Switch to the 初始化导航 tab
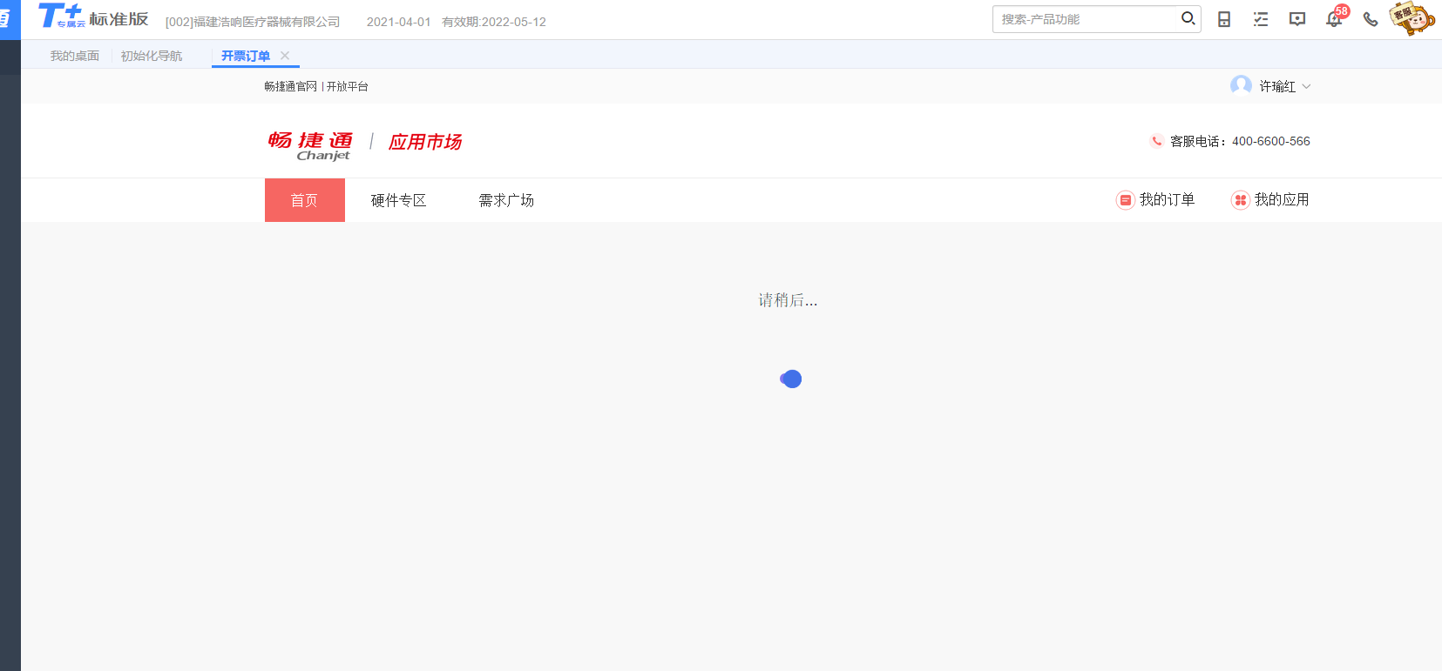 (152, 56)
